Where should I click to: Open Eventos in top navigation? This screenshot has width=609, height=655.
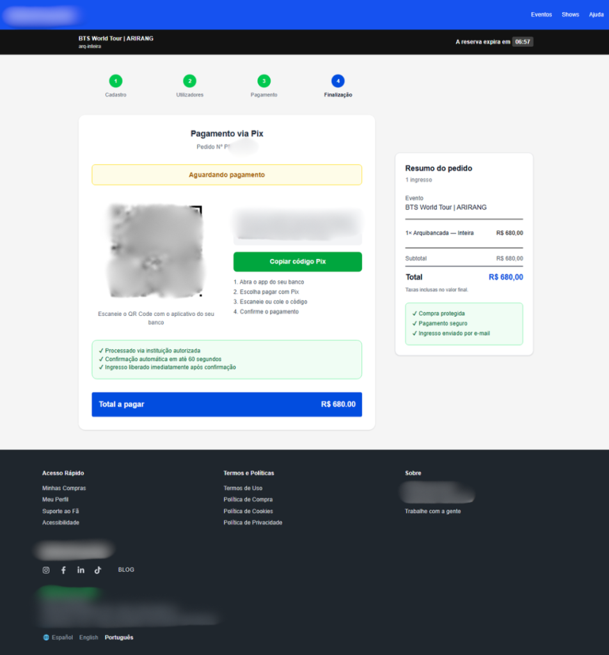[x=541, y=15]
